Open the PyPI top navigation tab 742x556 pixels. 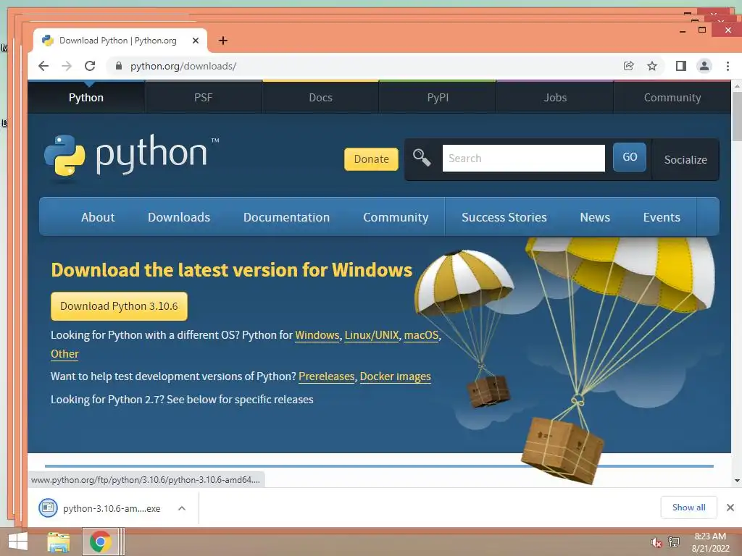point(438,98)
